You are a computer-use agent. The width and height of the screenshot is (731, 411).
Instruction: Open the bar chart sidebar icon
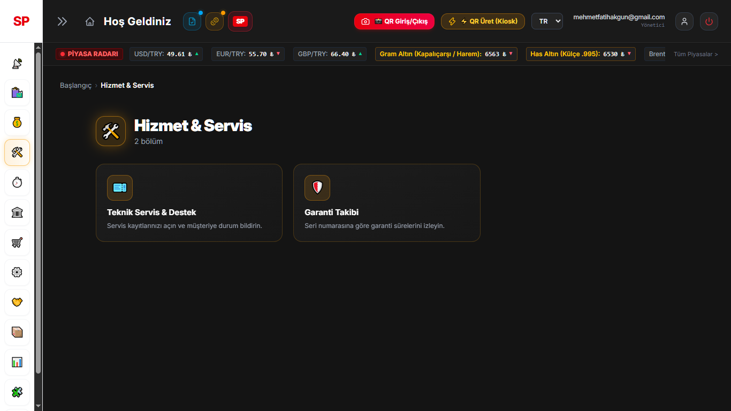click(17, 362)
